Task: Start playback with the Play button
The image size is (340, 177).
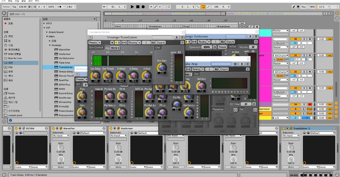Action: pyautogui.click(x=132, y=7)
